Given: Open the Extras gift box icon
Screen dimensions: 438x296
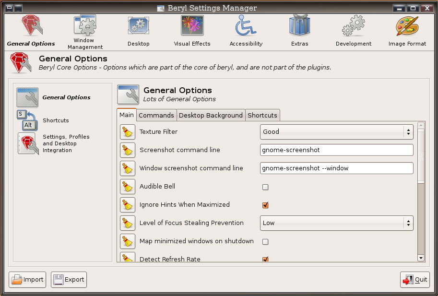Looking at the screenshot, I should click(299, 25).
